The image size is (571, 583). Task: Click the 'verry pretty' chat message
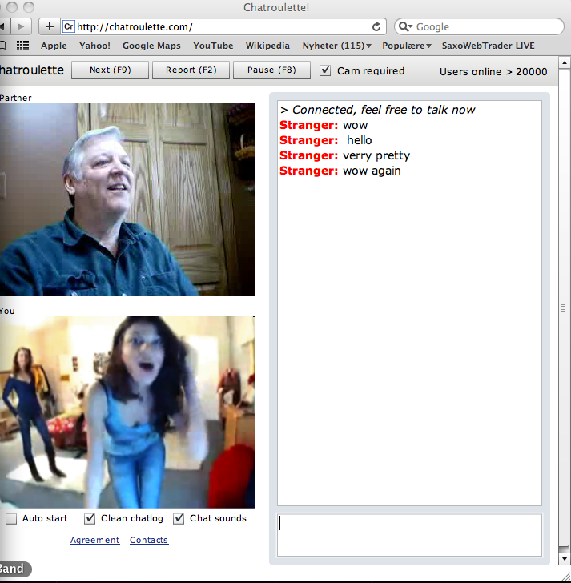tap(376, 155)
